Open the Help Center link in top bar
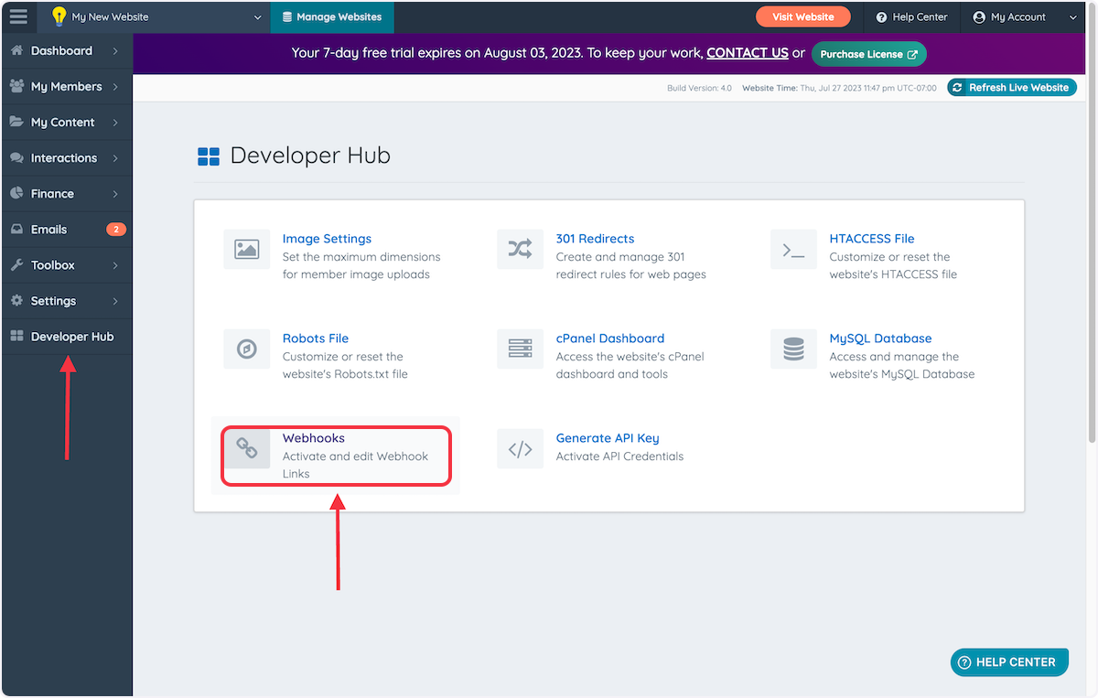 click(x=911, y=16)
